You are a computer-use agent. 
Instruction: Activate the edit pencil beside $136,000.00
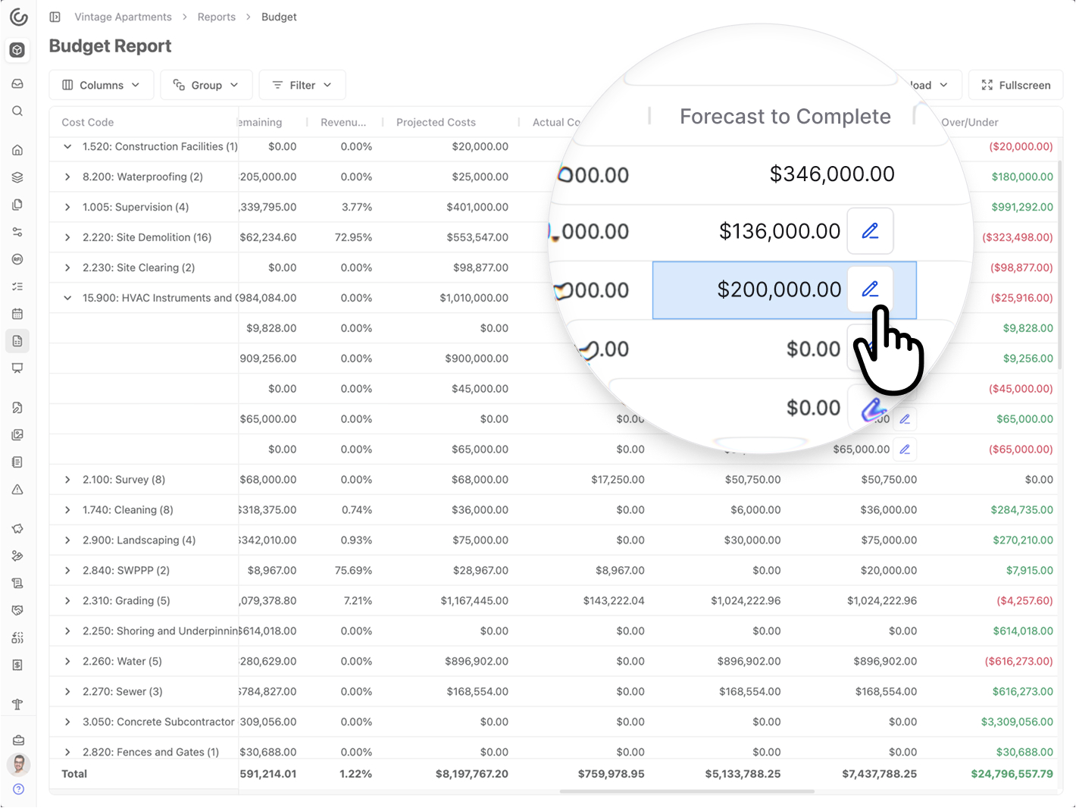[x=870, y=230]
